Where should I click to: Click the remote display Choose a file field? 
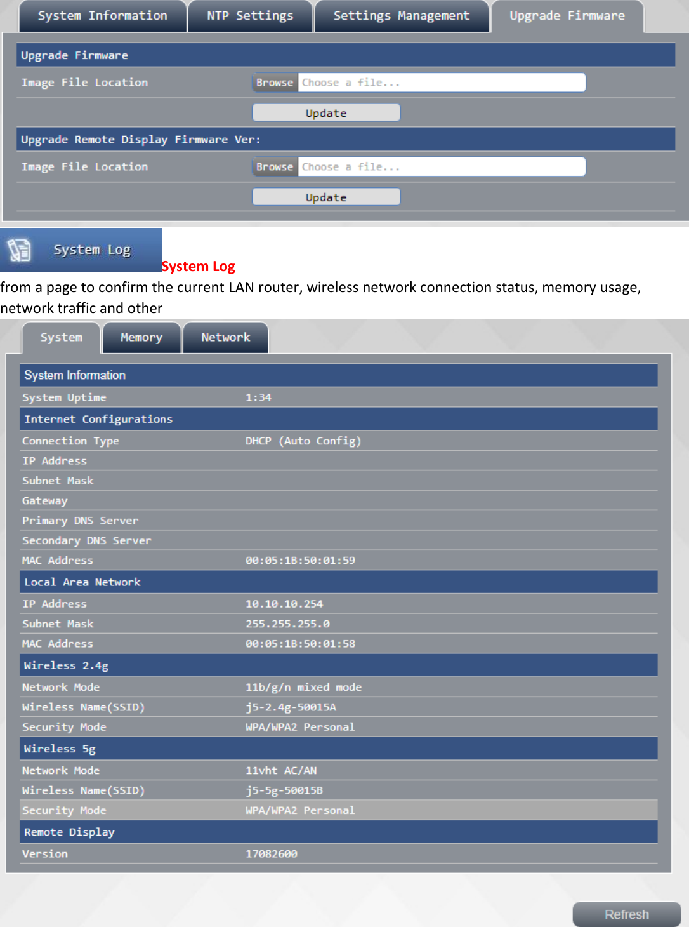tap(442, 166)
